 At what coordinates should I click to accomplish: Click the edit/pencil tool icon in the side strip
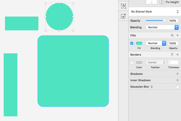tap(123, 6)
